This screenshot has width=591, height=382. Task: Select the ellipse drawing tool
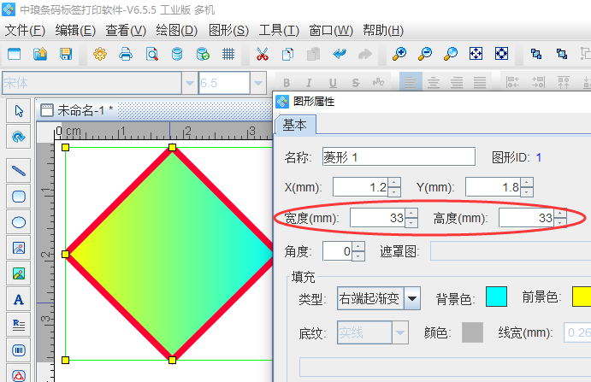19,222
